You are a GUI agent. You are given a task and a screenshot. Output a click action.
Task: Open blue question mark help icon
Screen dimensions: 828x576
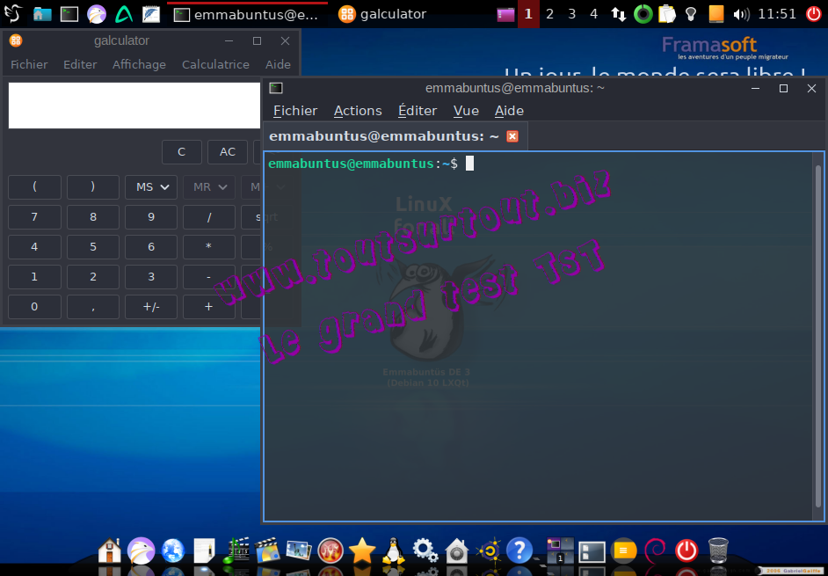tap(519, 550)
